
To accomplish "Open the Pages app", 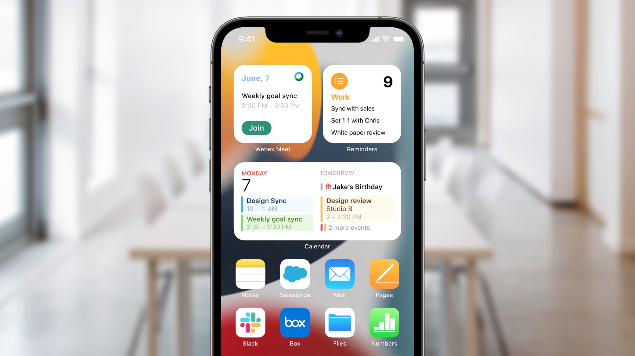I will [384, 277].
